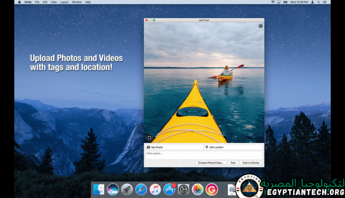Open Launchpad rocket icon in dock

[x=127, y=189]
